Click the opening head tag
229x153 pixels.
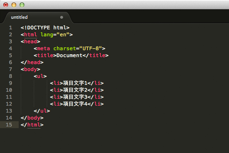[x=31, y=42]
